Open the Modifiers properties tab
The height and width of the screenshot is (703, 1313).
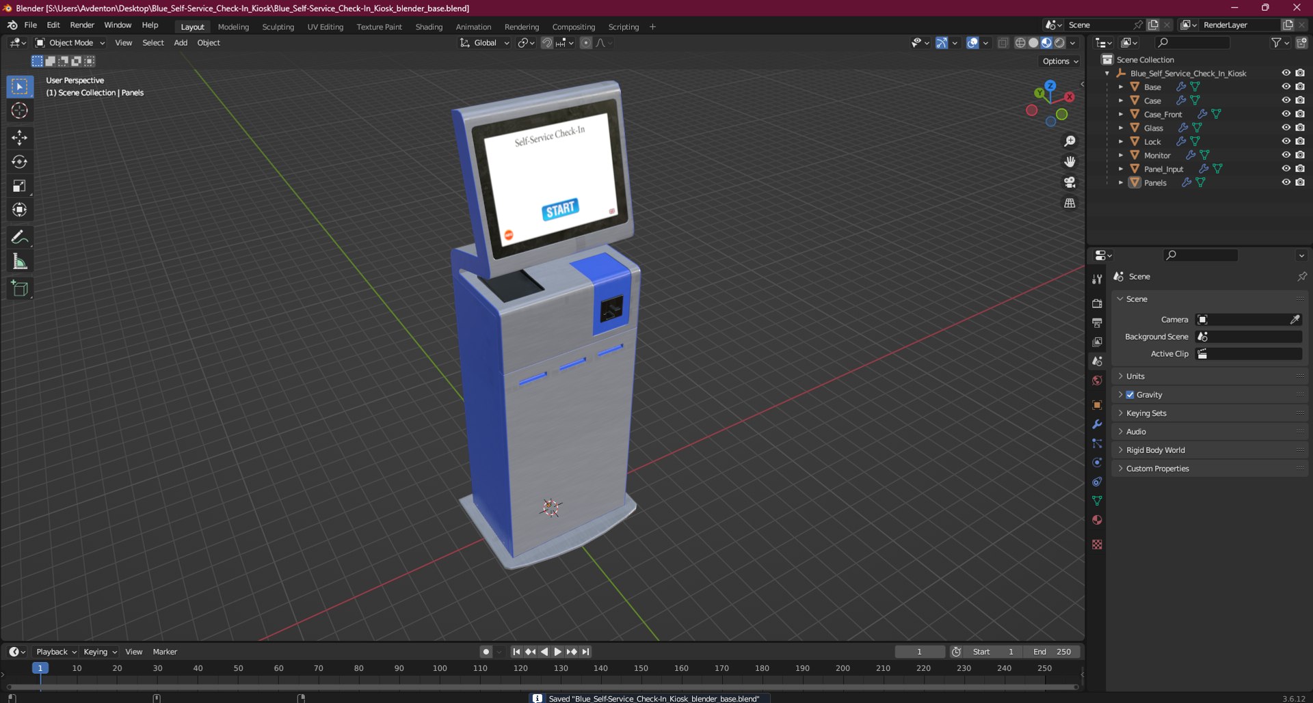pos(1097,424)
